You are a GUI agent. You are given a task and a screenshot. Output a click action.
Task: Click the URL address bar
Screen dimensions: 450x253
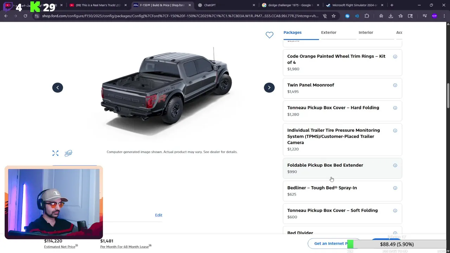click(180, 16)
